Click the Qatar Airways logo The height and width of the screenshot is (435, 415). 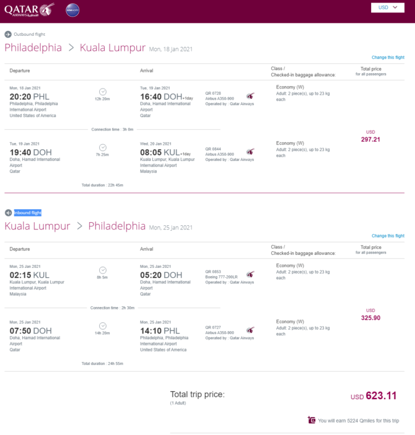29,10
